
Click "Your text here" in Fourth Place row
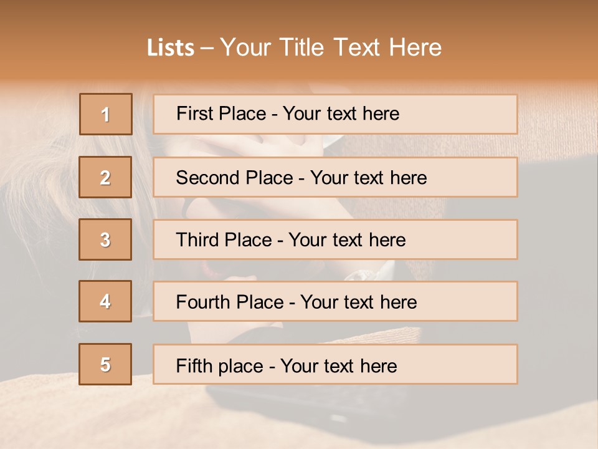pyautogui.click(x=358, y=302)
